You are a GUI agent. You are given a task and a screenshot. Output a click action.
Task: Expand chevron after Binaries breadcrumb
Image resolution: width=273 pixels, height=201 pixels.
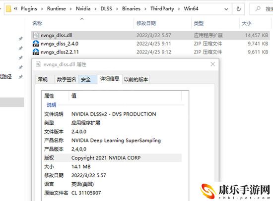[x=145, y=9]
